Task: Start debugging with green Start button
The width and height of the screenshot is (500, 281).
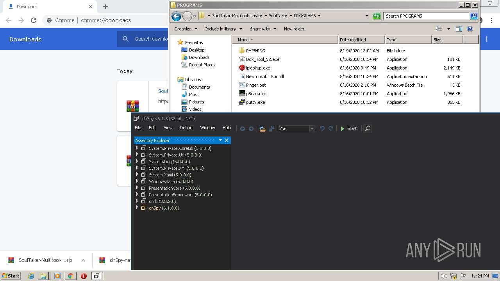Action: 348,128
